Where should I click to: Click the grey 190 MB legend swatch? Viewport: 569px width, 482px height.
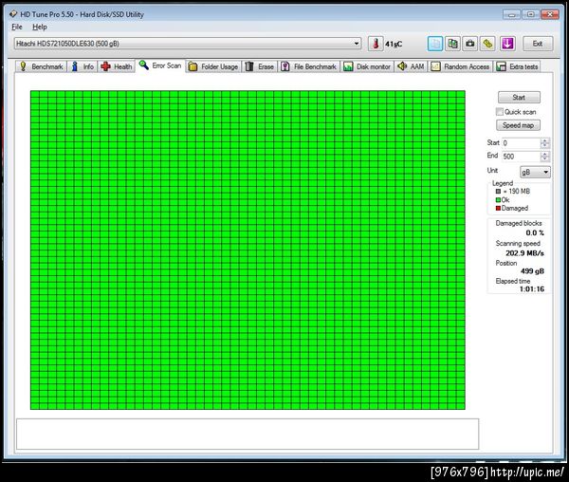[498, 192]
